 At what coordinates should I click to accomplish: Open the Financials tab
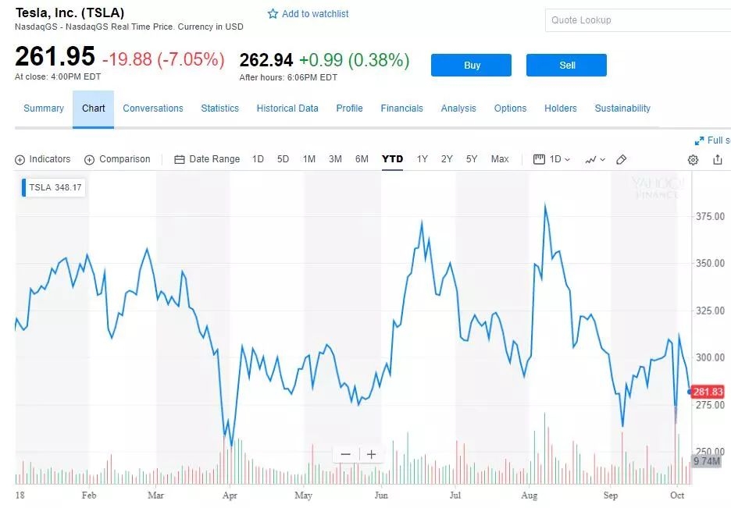click(401, 108)
